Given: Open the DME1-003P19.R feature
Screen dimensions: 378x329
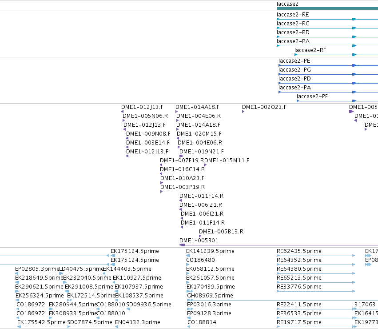Looking at the screenshot, I should [183, 187].
